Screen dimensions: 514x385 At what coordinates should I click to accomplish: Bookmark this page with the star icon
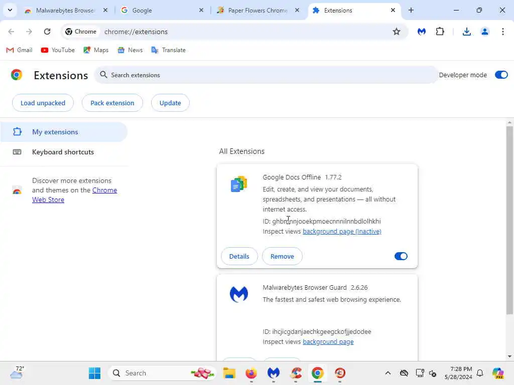coord(397,32)
